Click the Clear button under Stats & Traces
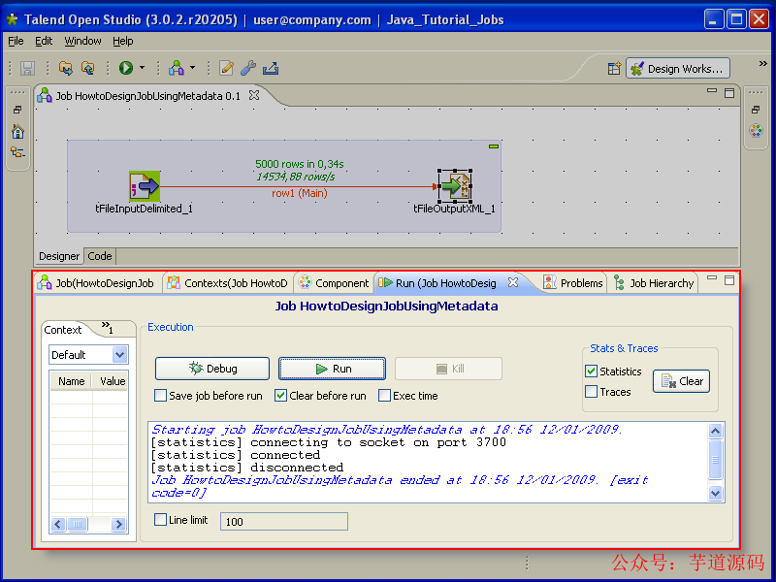Image resolution: width=776 pixels, height=582 pixels. [681, 381]
